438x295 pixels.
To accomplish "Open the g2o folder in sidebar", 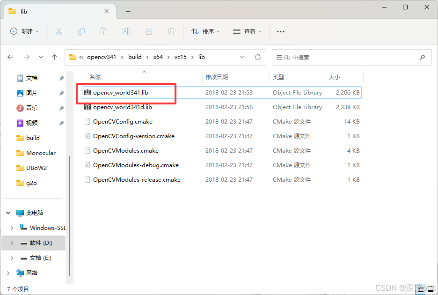I will click(x=27, y=183).
